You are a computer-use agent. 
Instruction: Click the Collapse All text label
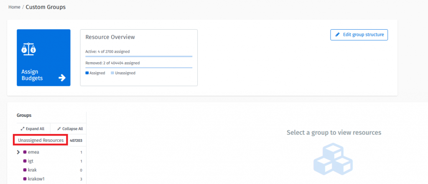(72, 129)
